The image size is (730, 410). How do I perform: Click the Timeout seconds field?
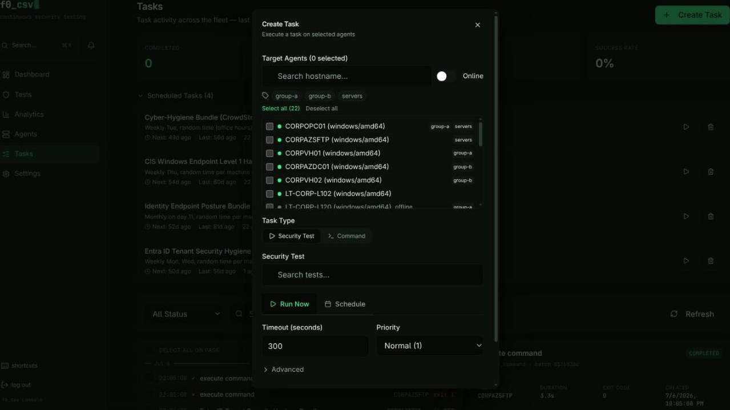315,346
